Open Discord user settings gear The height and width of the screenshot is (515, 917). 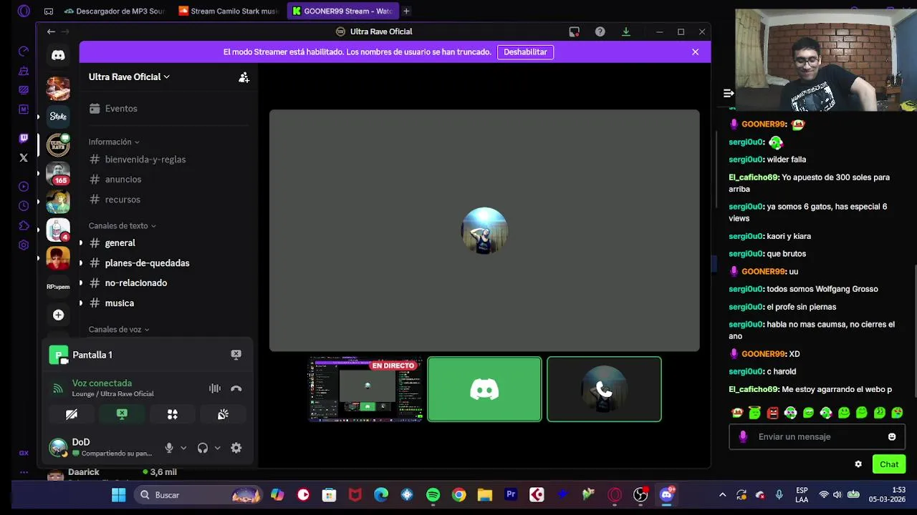click(x=236, y=448)
